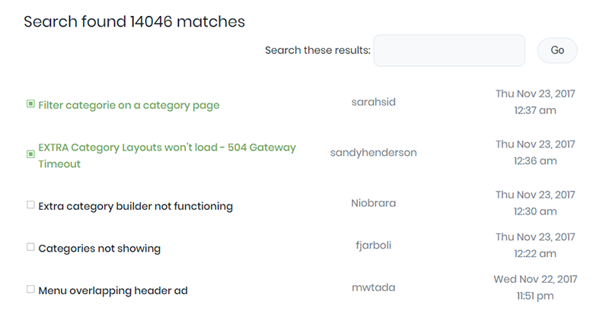Click the green status icon beside Filter categorie topic
Screen dimensions: 609x314
coord(30,103)
